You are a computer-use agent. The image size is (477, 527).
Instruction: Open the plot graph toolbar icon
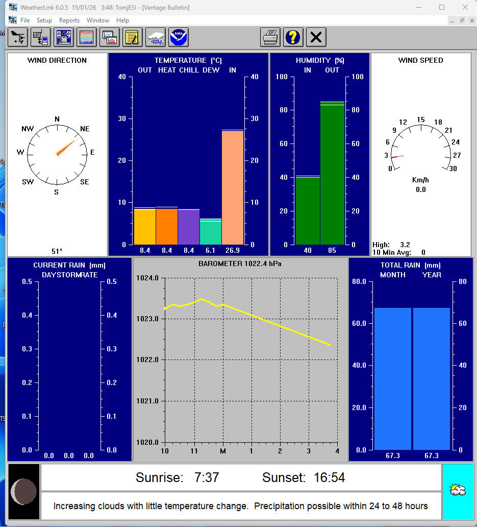click(x=110, y=37)
